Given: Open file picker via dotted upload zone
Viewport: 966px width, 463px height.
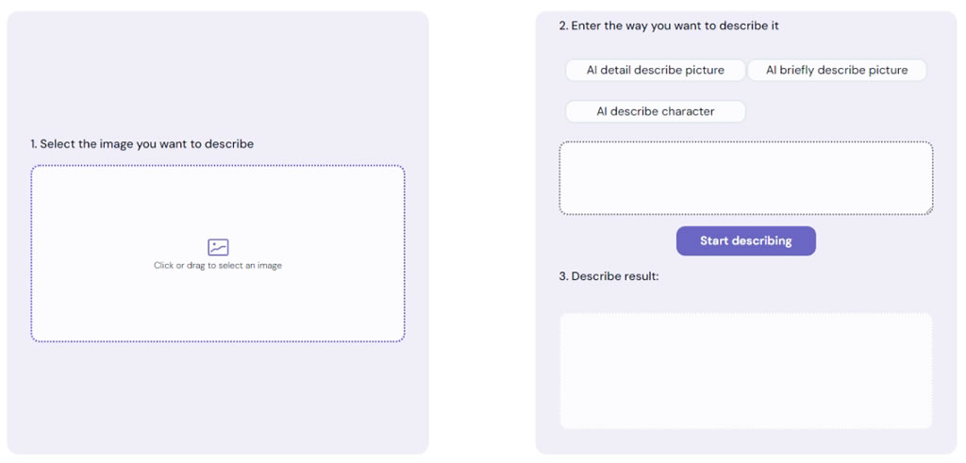Looking at the screenshot, I should [218, 253].
